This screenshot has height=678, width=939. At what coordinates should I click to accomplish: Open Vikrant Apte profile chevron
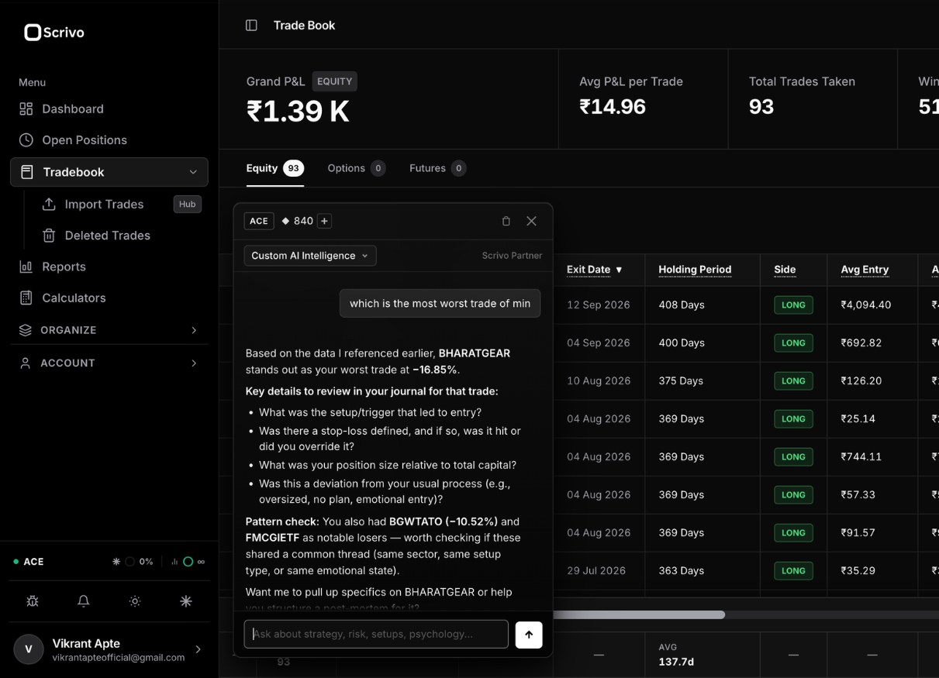click(x=198, y=649)
